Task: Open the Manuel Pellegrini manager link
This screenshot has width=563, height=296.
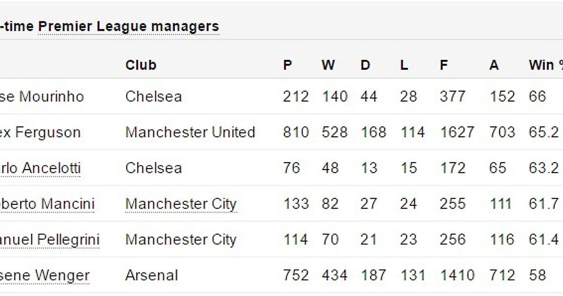Action: point(50,240)
